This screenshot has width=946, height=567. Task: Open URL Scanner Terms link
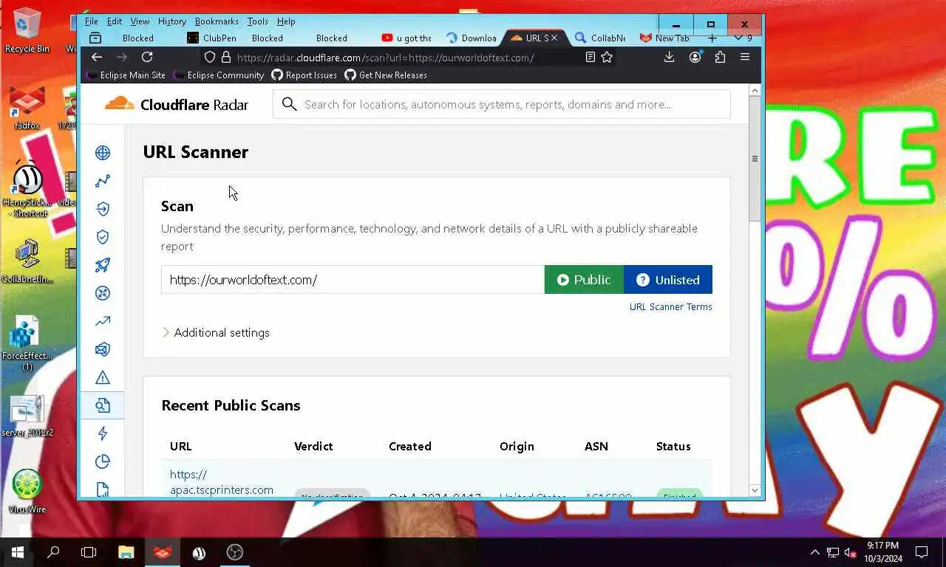pyautogui.click(x=671, y=306)
